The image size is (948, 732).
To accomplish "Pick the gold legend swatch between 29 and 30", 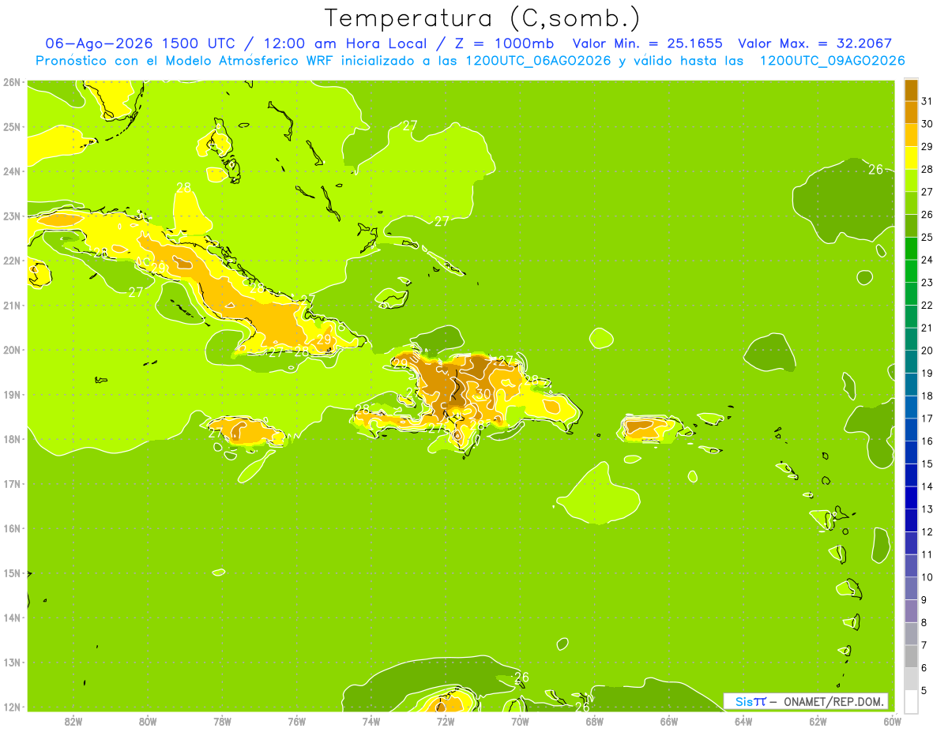I will 912,135.
